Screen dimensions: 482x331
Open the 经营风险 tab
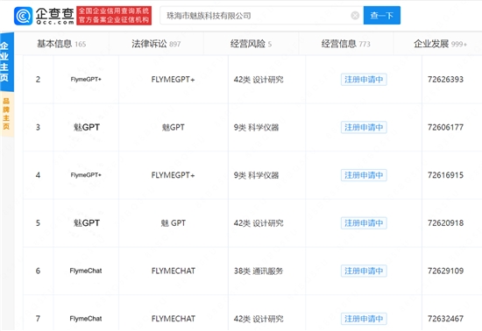[x=251, y=44]
